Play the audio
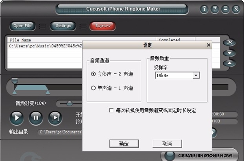Image resolution: width=244 pixels, height=161 pixels. click(17, 118)
